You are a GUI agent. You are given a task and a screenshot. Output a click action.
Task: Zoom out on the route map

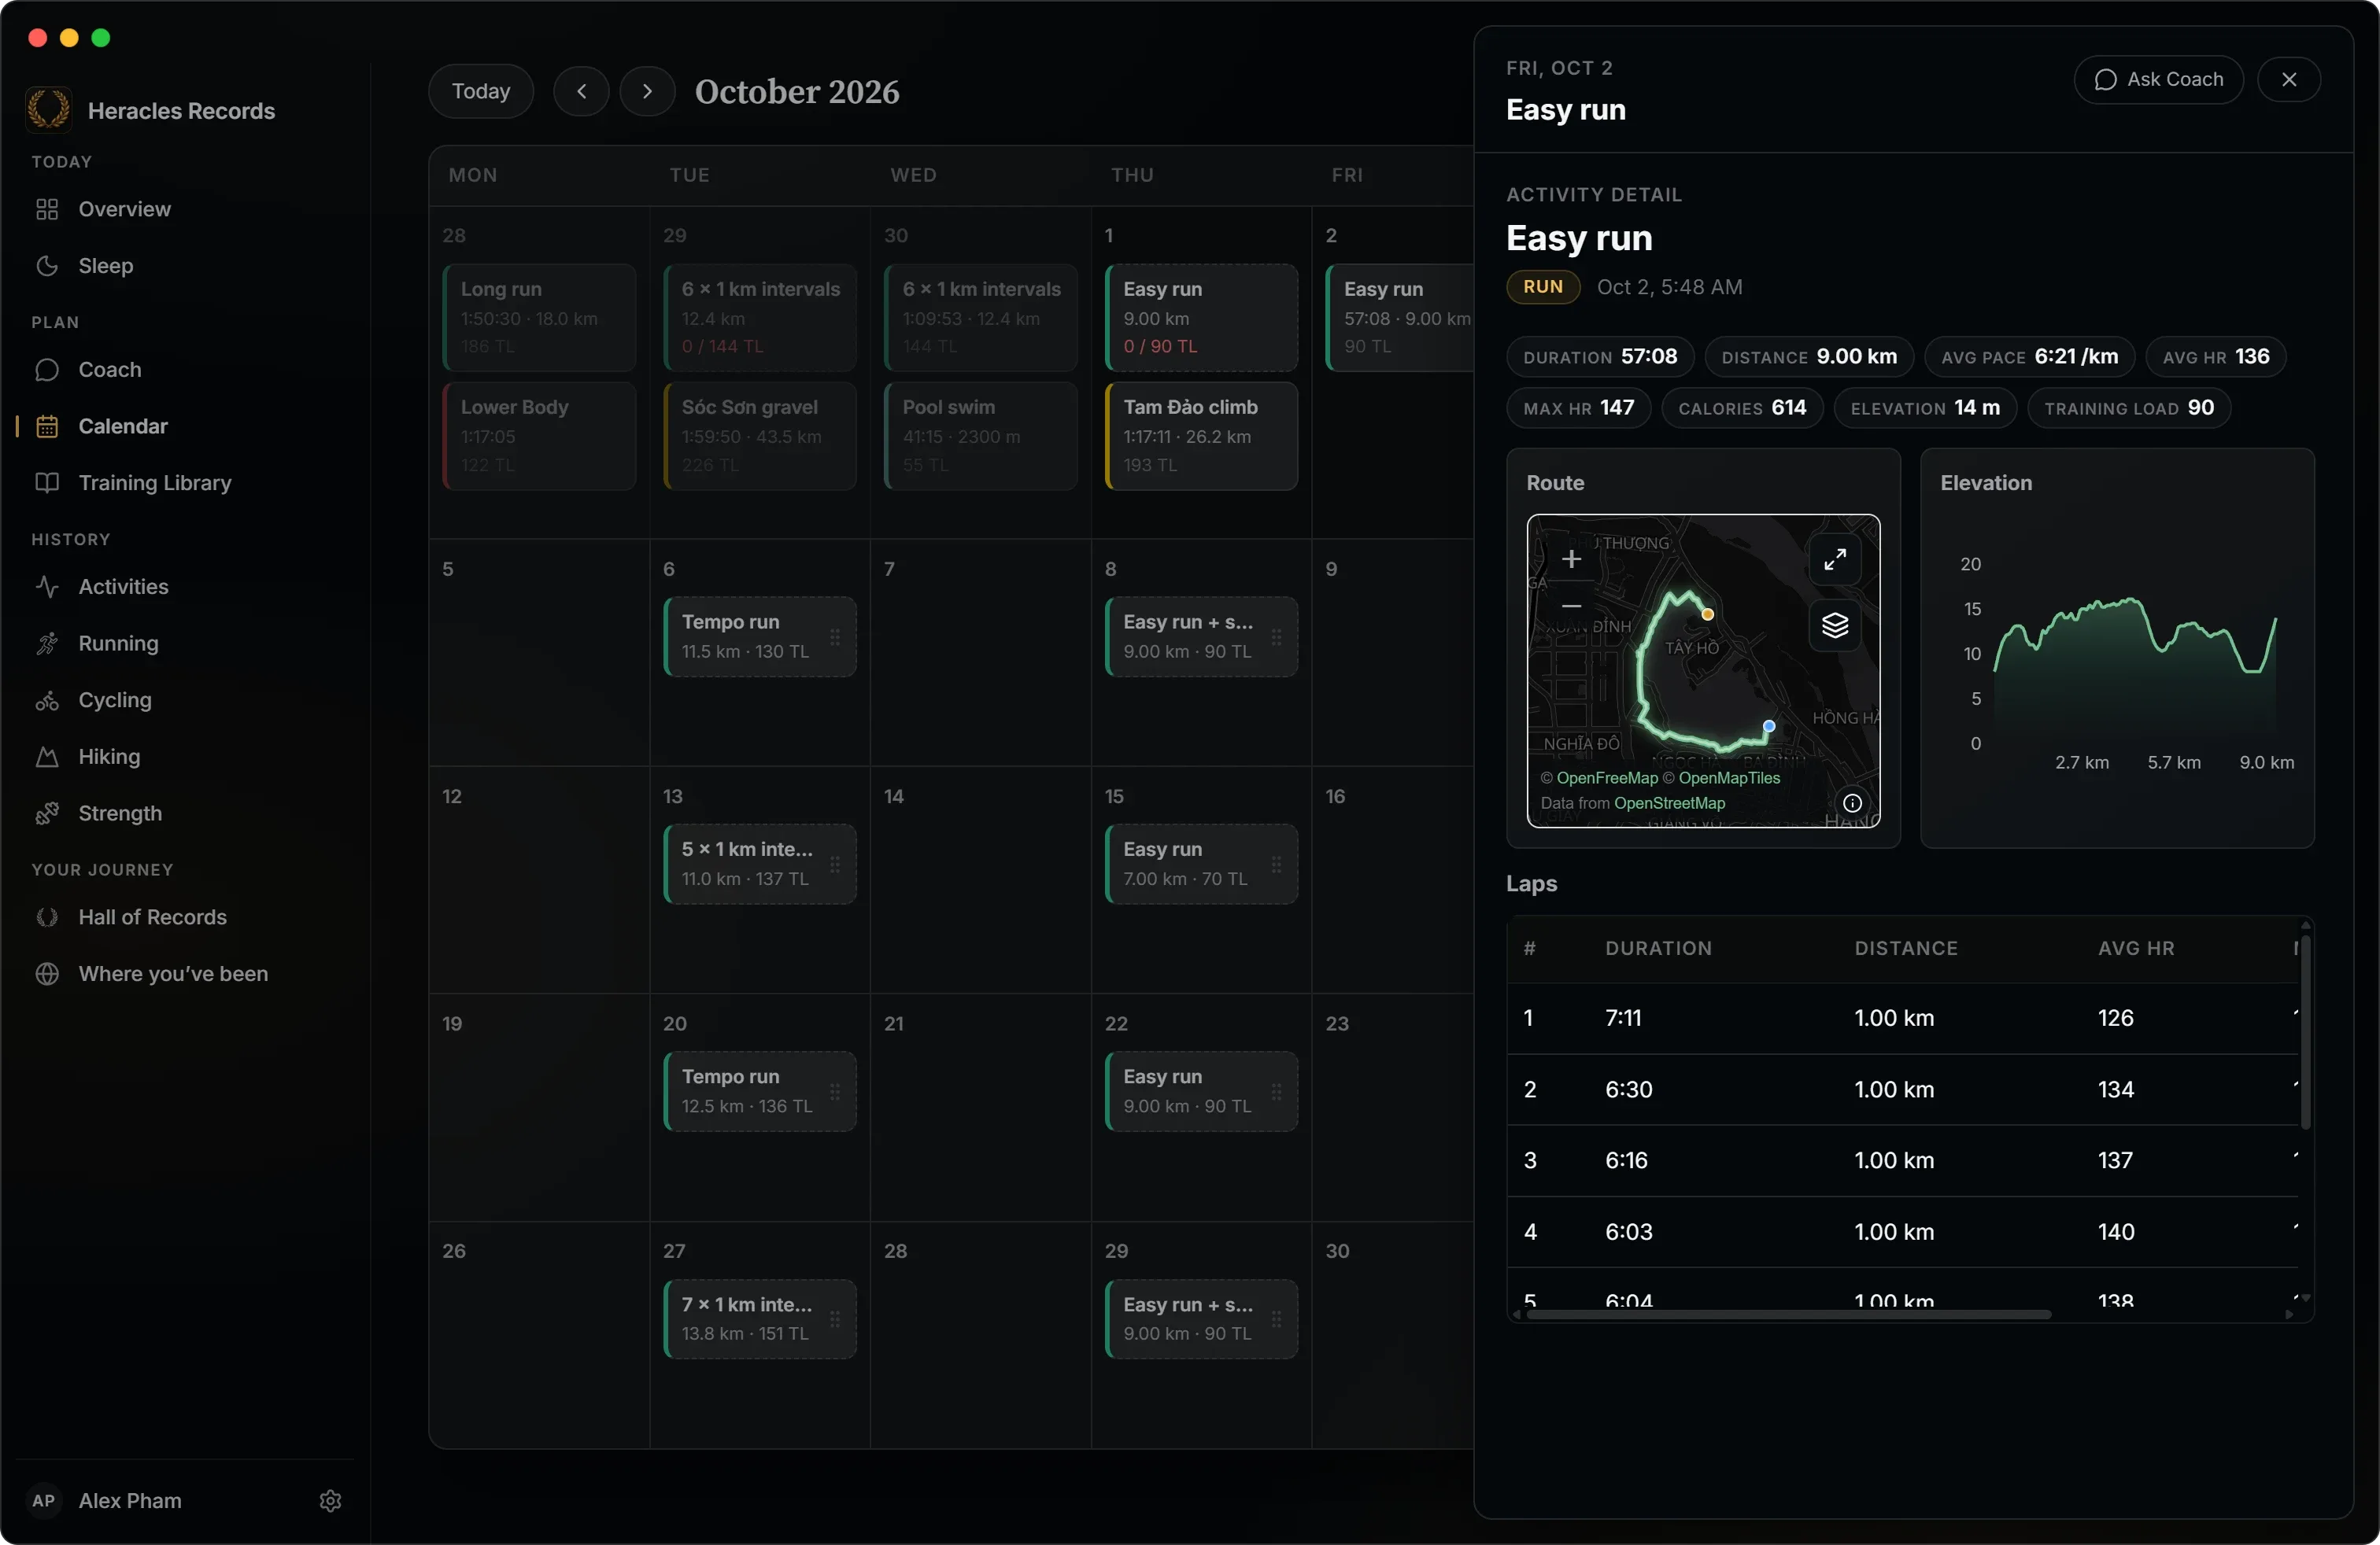(x=1571, y=606)
